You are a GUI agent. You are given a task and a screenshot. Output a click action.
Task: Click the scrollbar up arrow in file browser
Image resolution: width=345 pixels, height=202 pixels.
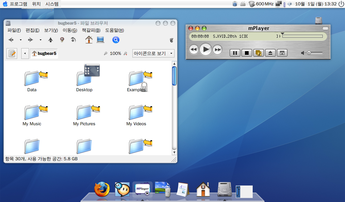[174, 64]
